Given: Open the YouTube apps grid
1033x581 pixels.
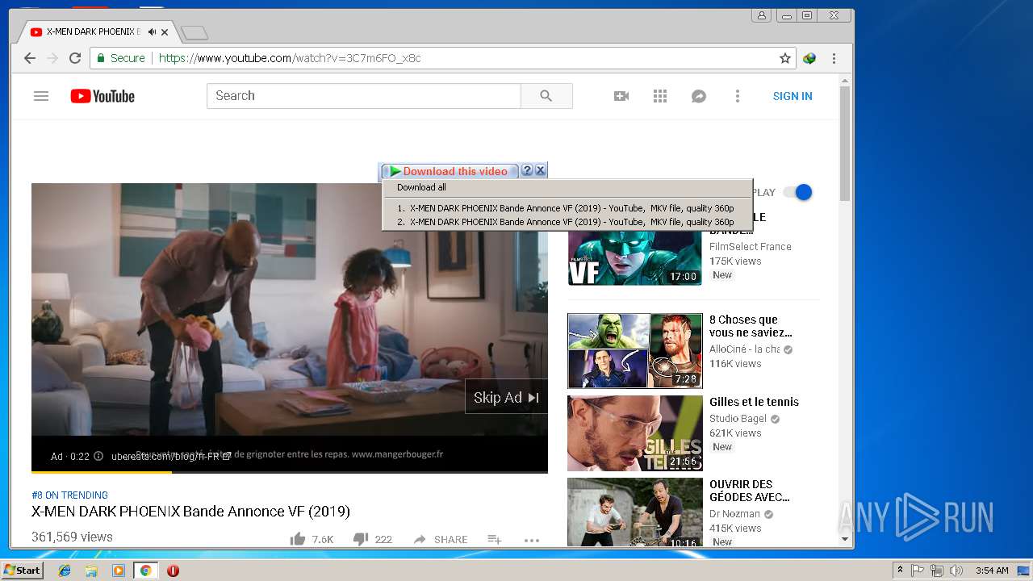Looking at the screenshot, I should coord(660,96).
